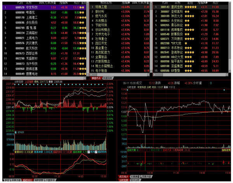Open the 金属制品 sector row
Image resolution: width=233 pixels, height=183 pixels.
pyautogui.click(x=120, y=57)
